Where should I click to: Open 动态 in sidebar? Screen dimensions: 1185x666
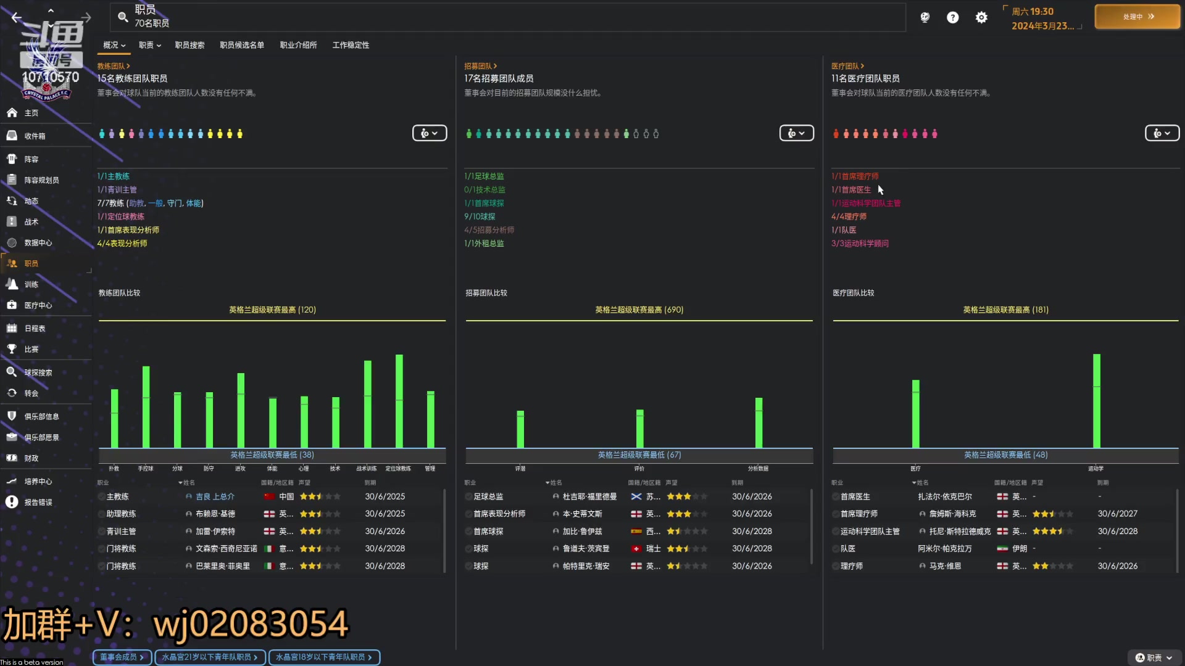[46, 201]
